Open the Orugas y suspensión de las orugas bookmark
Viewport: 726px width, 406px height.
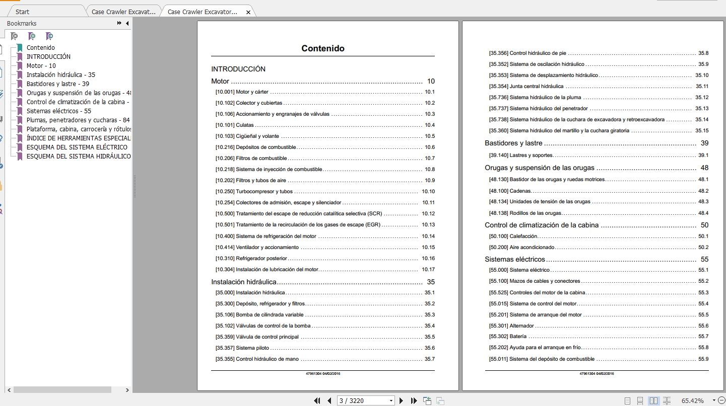tap(79, 93)
